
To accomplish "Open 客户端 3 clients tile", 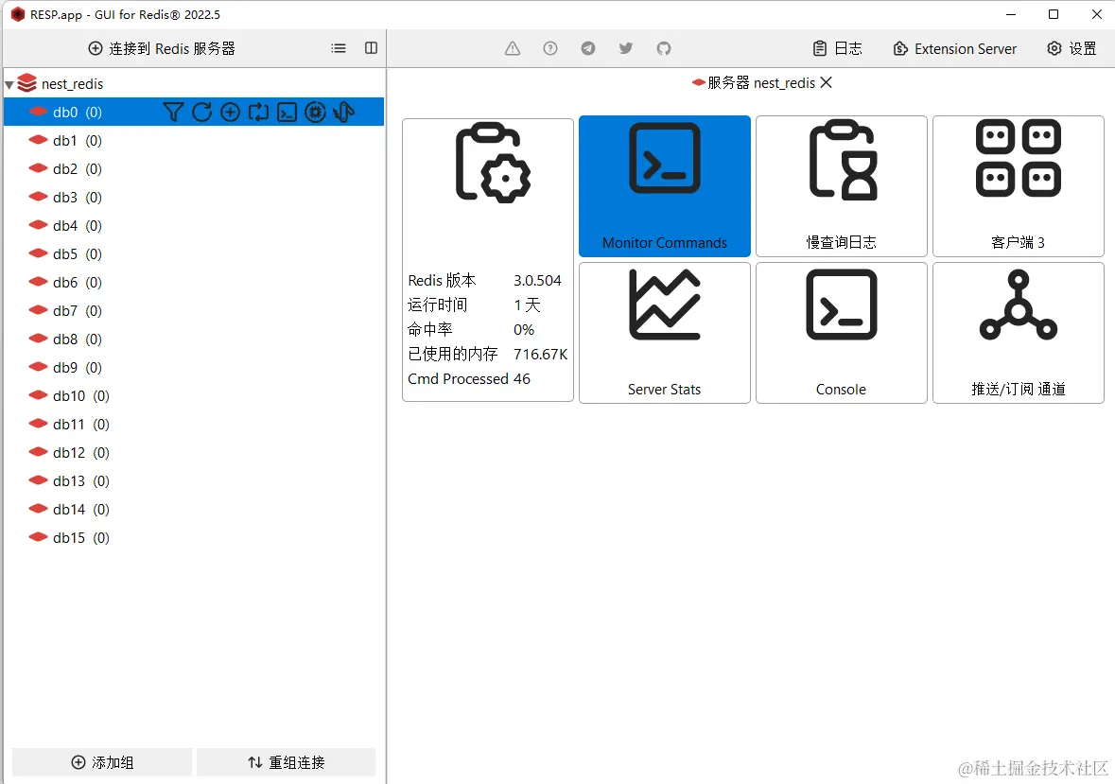I will click(1019, 186).
